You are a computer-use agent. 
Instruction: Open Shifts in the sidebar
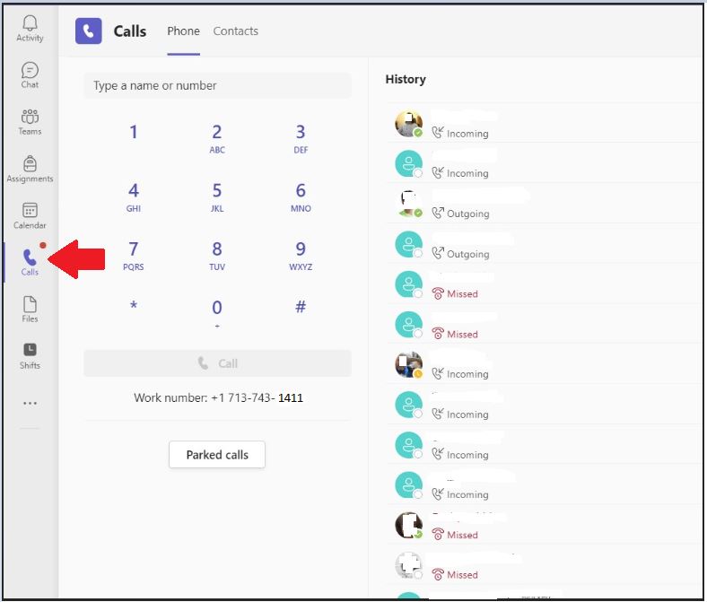[30, 355]
